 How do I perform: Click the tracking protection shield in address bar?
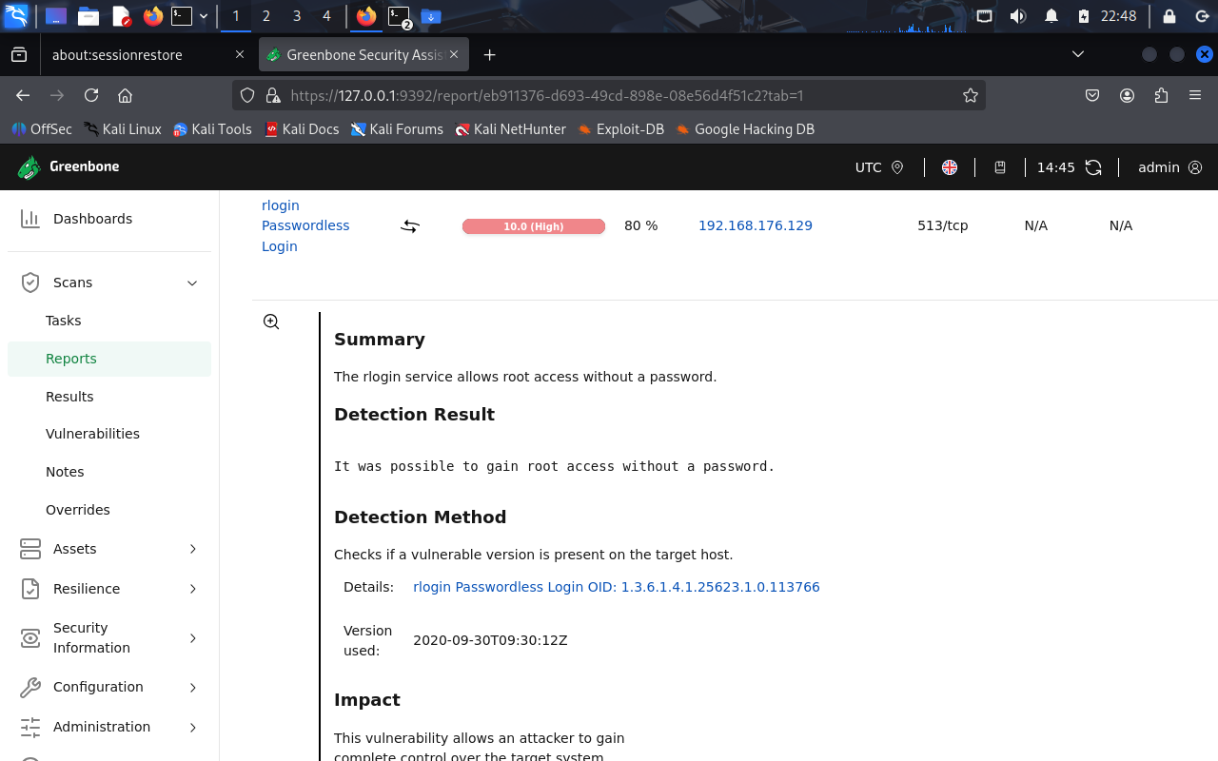pyautogui.click(x=246, y=95)
